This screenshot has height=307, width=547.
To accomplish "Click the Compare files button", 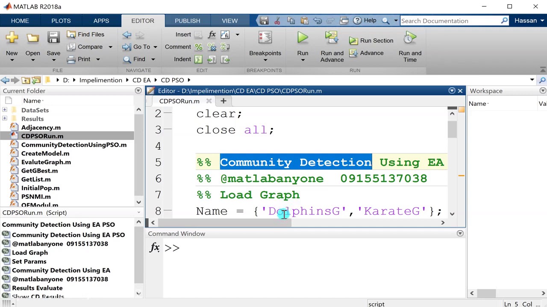I will (x=85, y=47).
